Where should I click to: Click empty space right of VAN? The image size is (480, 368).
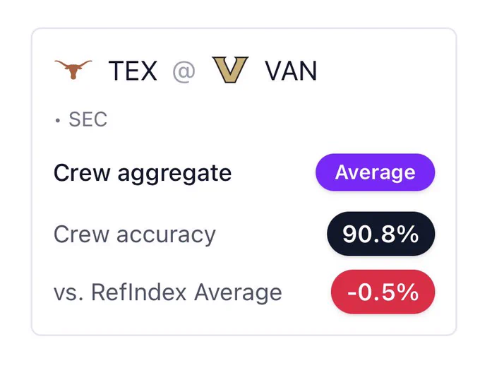pos(383,71)
